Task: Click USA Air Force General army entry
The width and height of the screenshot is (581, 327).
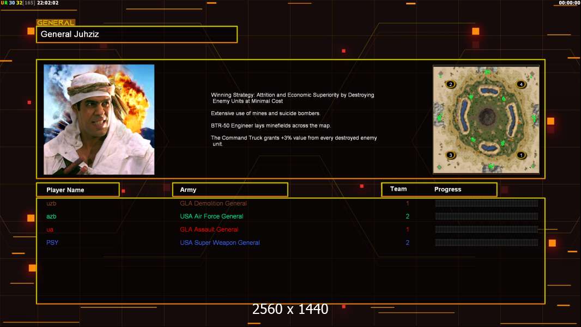Action: 211,216
